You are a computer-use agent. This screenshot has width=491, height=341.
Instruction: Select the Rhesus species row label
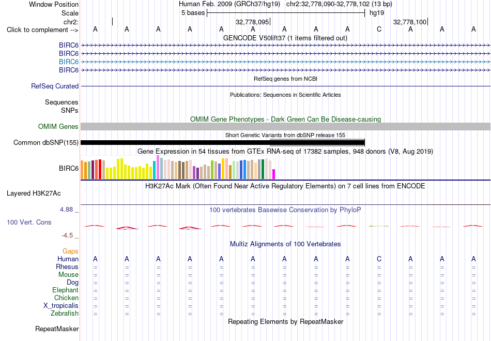tap(67, 266)
